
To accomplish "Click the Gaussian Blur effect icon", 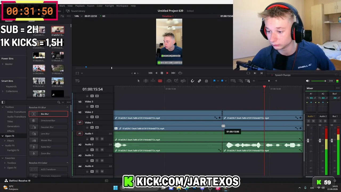I will coord(34,127).
